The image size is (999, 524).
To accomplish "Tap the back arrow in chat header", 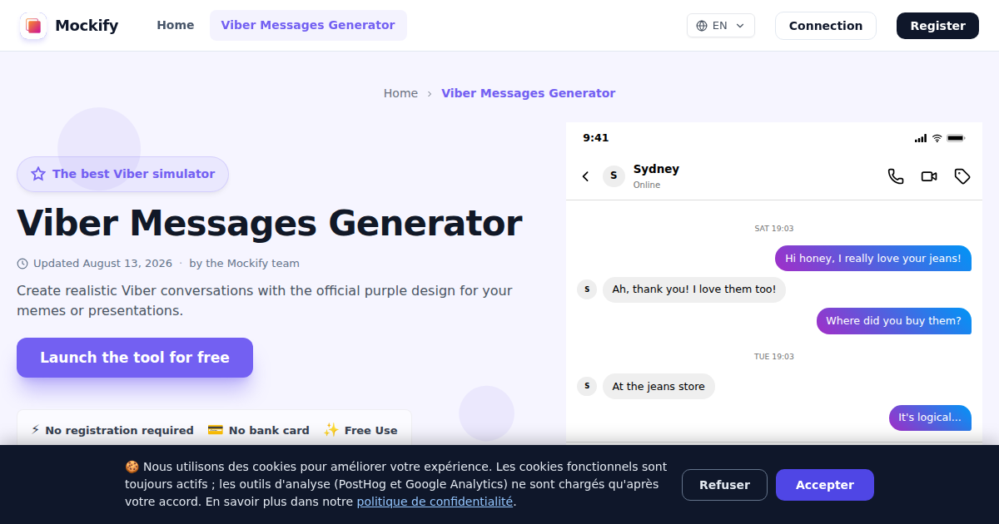I will [585, 176].
